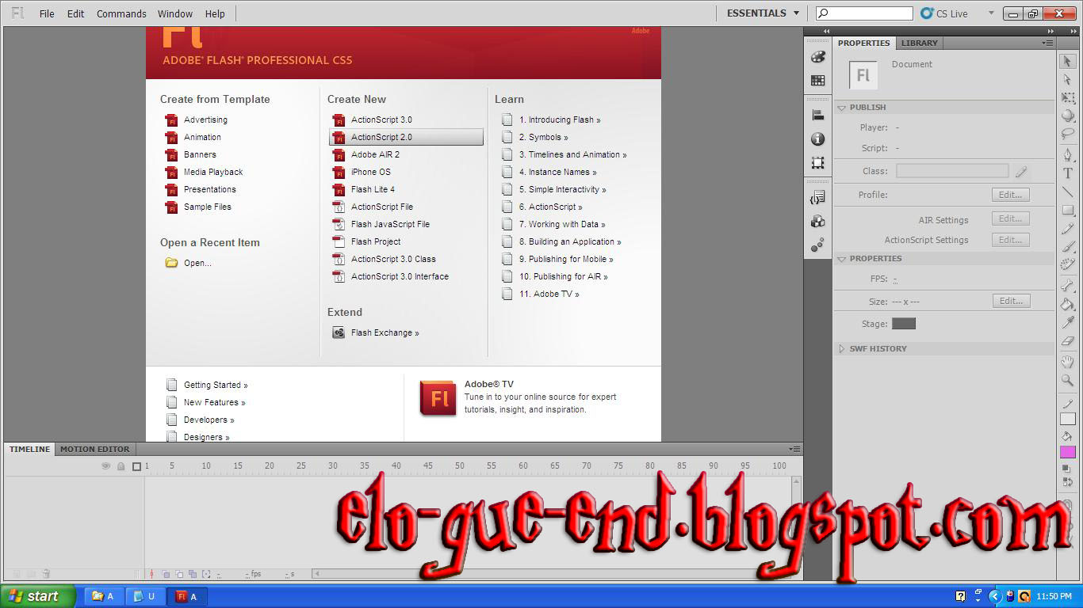Viewport: 1083px width, 608px height.
Task: Expand the SWF HISTORY section
Action: tap(842, 348)
